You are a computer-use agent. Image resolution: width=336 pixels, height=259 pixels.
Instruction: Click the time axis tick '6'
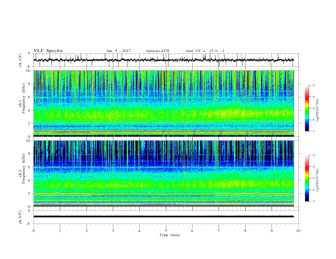192,231
